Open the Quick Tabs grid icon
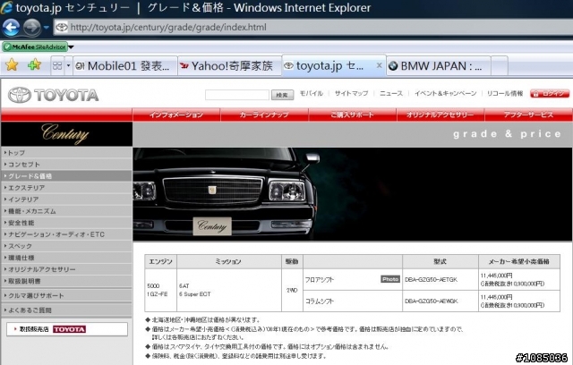Viewport: 573px width, 365px height. (57, 65)
